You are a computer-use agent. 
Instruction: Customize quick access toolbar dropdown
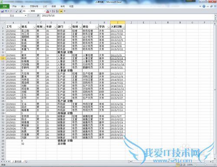pyautogui.click(x=65, y=11)
